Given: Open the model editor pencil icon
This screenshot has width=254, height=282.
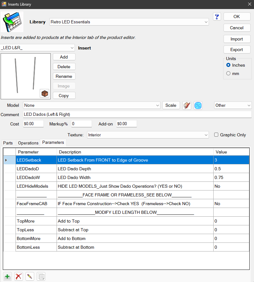Looking at the screenshot, I should 187,106.
